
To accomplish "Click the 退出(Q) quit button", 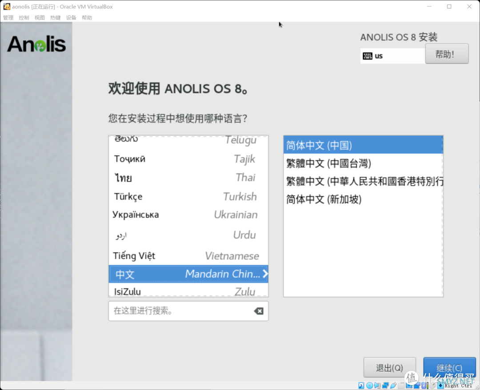I will pos(389,367).
